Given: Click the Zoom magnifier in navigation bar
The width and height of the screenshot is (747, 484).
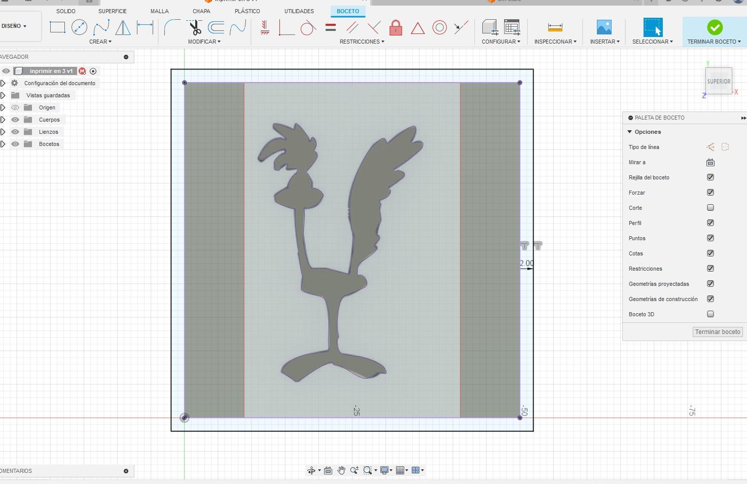Looking at the screenshot, I should point(354,470).
